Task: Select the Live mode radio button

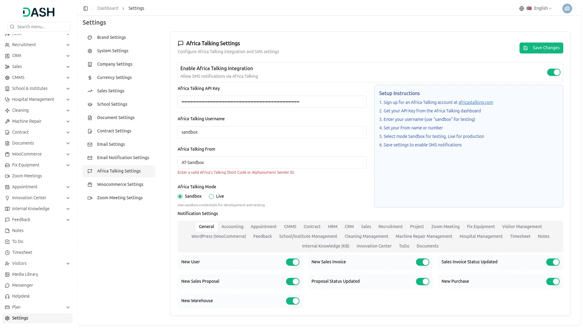Action: 211,196
